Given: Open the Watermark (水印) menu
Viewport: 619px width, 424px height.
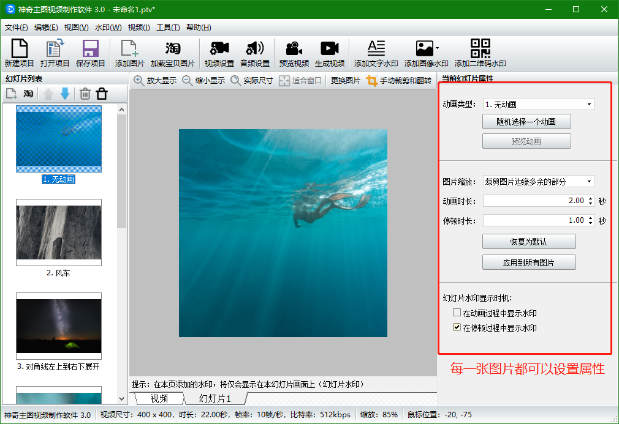Looking at the screenshot, I should click(x=108, y=28).
